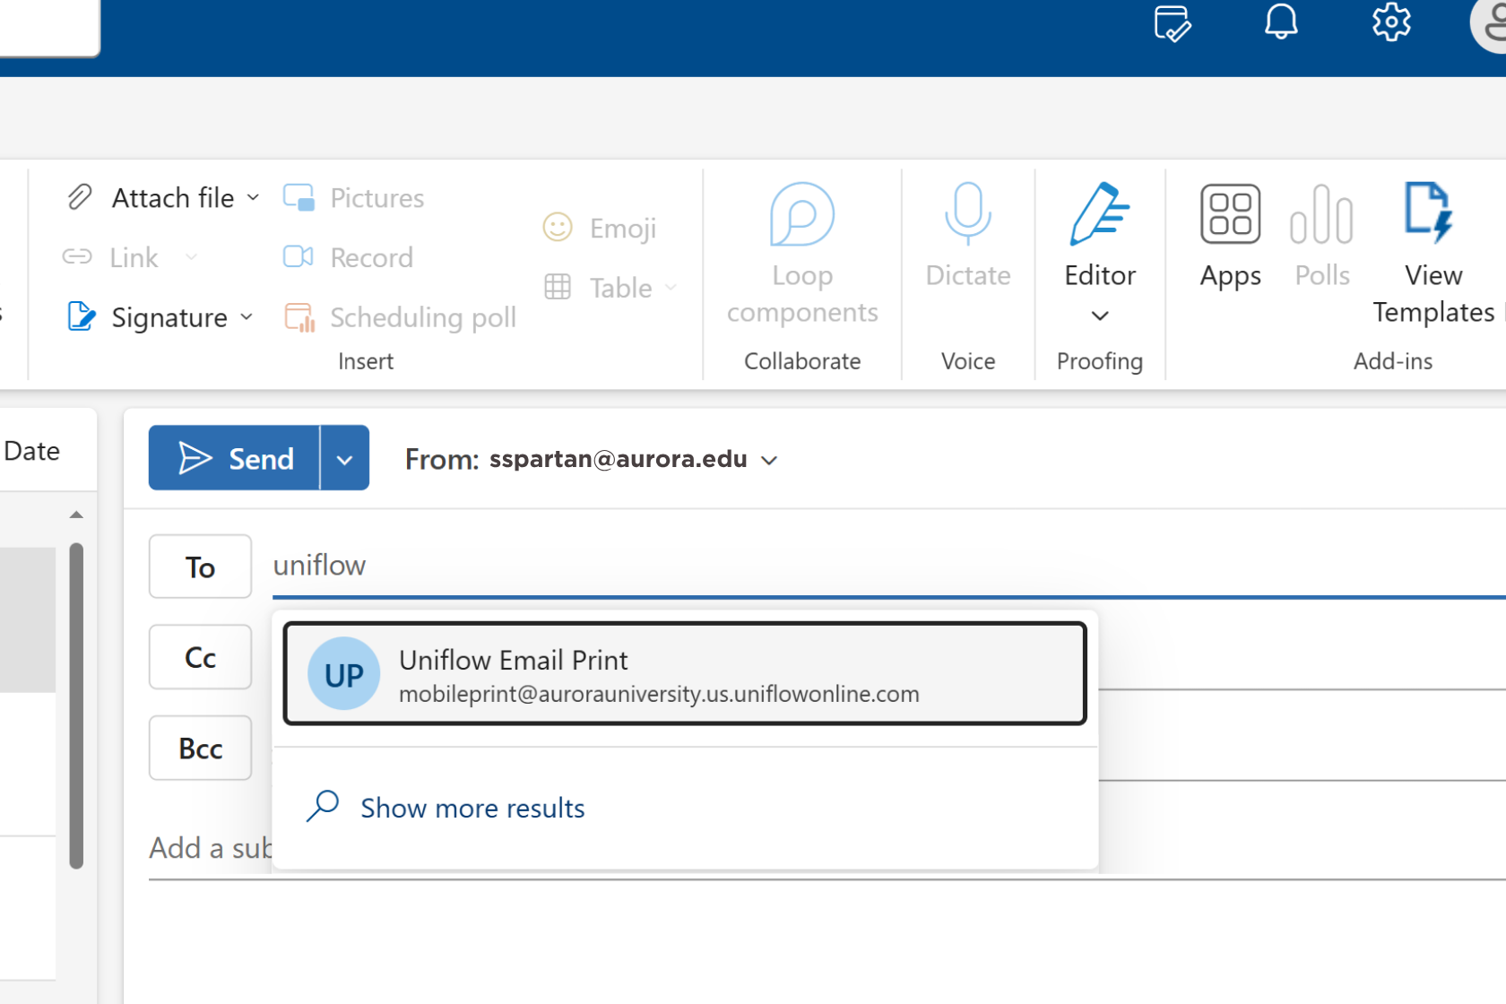Screen dimensions: 1506x1004
Task: Click the message list scrollbar
Action: click(77, 705)
